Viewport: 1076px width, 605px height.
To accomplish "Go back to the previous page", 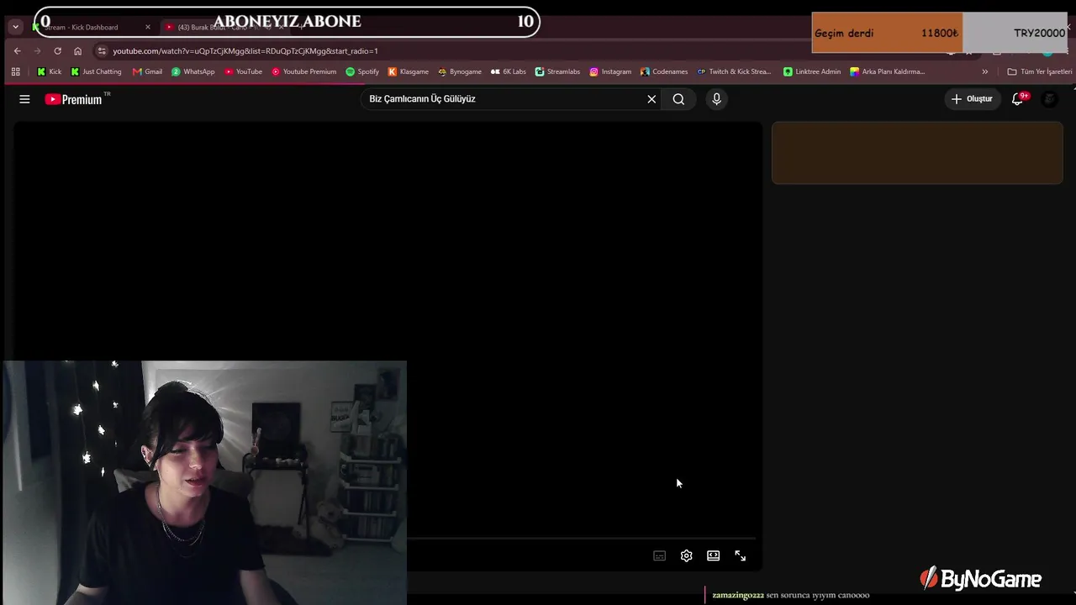I will point(17,51).
